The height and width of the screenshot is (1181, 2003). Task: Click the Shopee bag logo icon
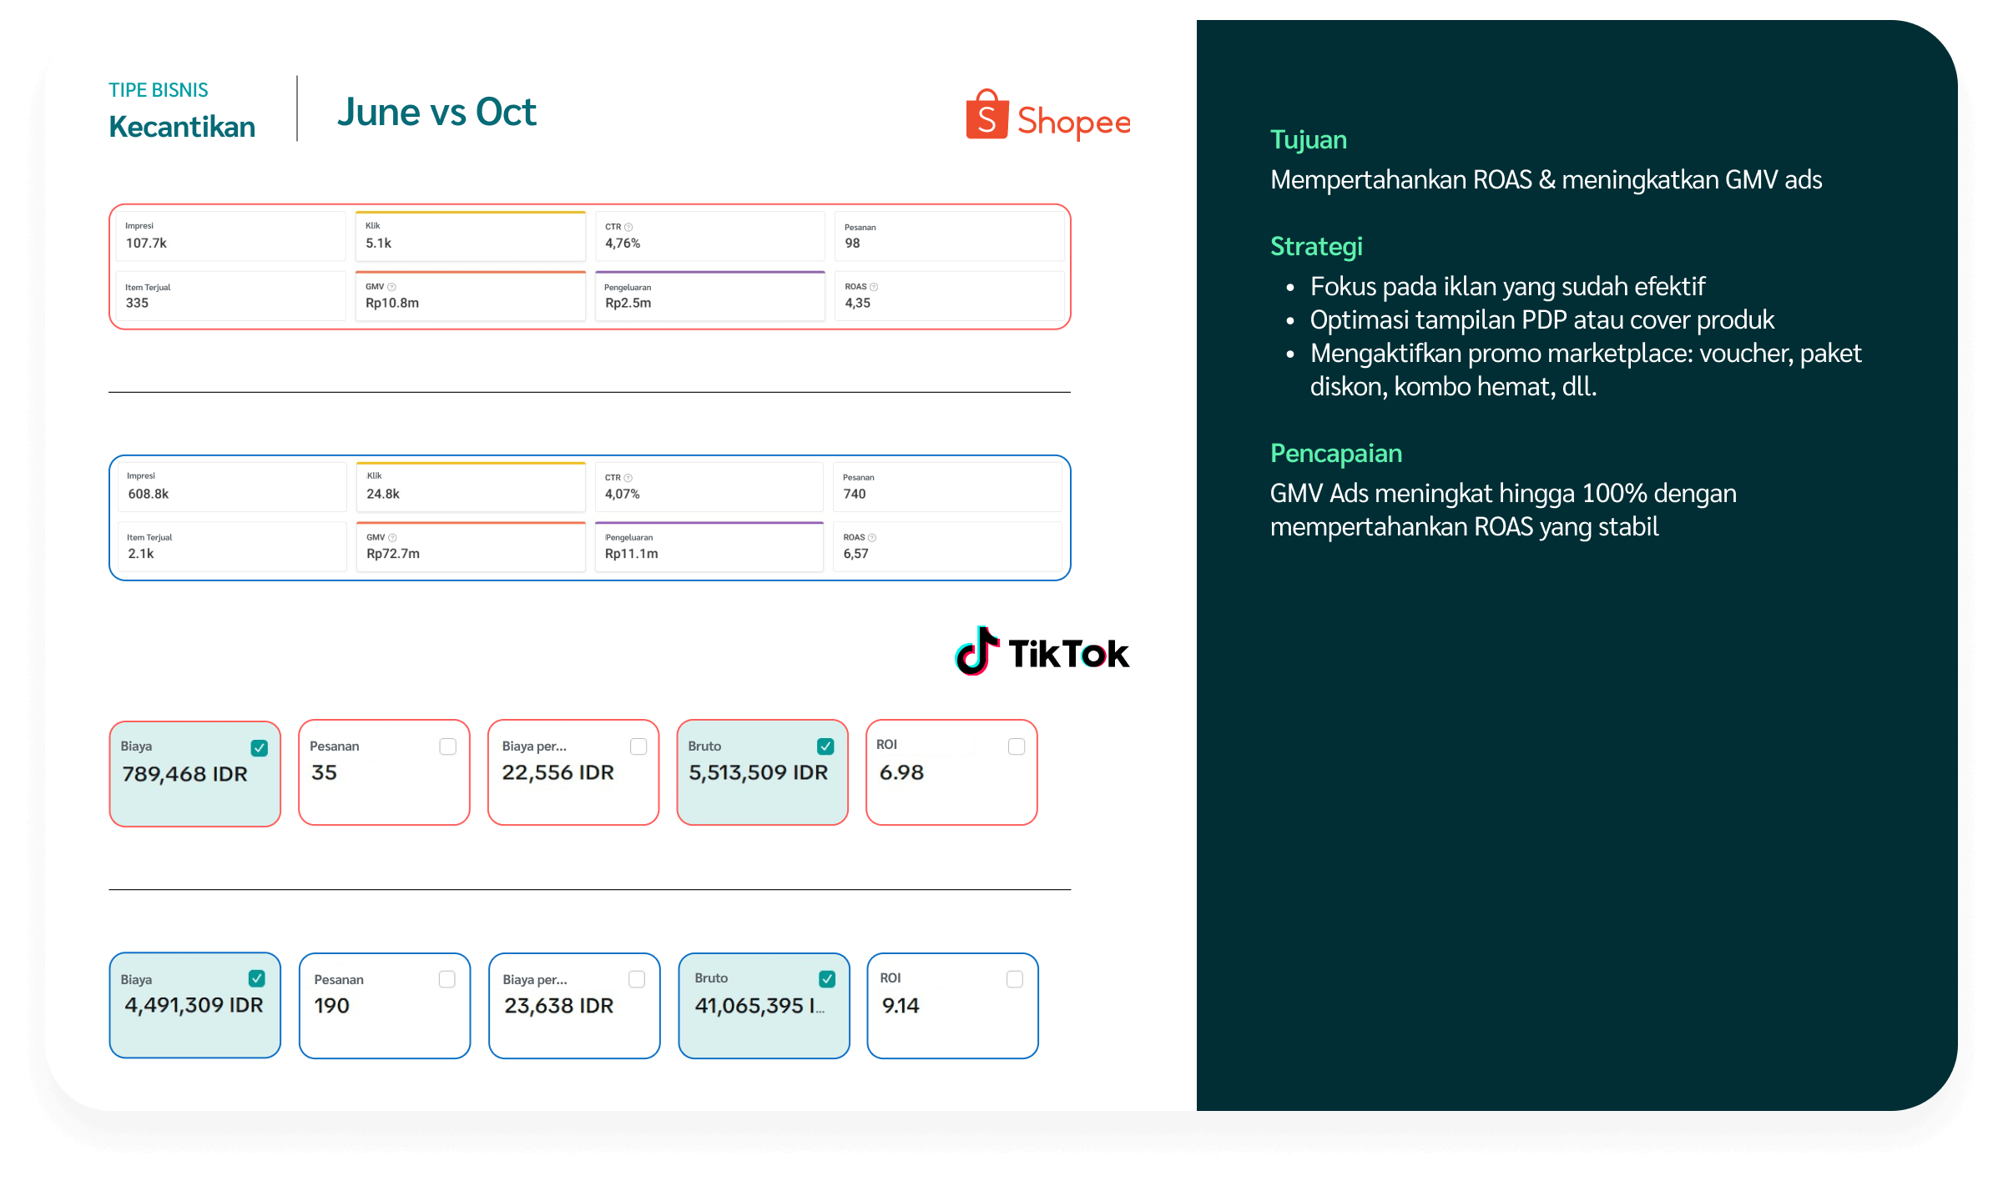pos(986,116)
